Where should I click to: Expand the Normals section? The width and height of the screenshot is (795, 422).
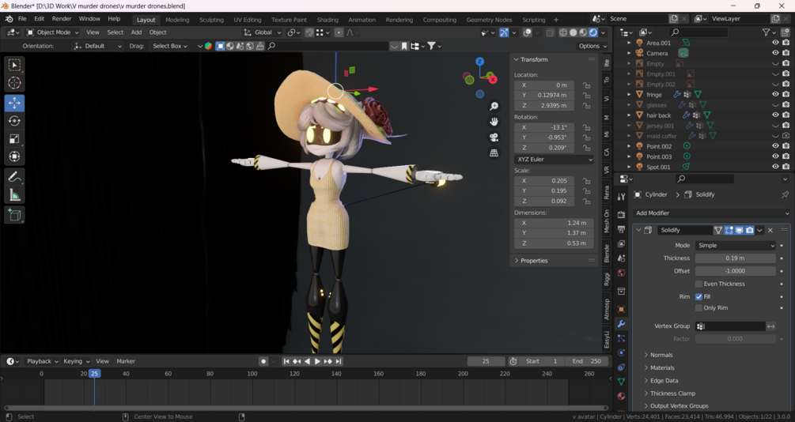click(661, 355)
